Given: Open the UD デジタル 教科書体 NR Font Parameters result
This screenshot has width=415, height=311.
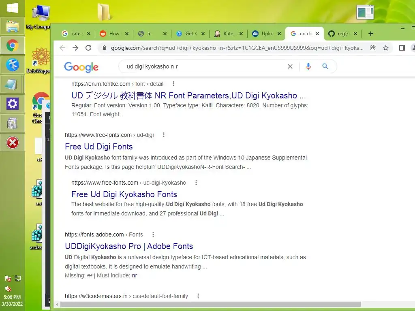Looking at the screenshot, I should pyautogui.click(x=188, y=96).
